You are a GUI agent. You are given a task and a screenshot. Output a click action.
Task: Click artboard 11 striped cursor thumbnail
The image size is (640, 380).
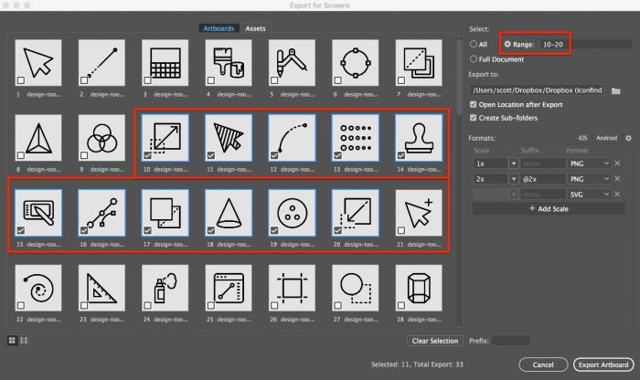pos(229,138)
